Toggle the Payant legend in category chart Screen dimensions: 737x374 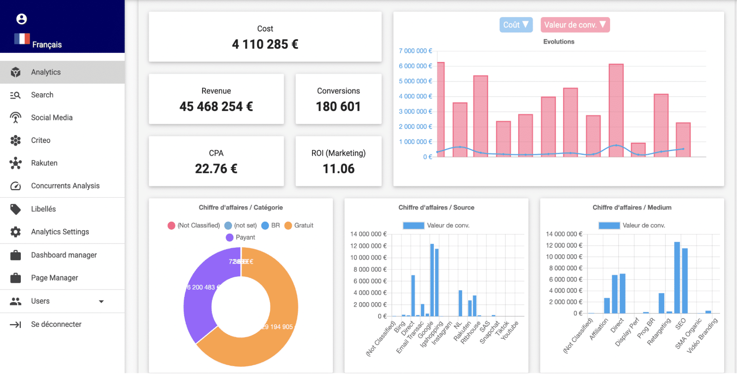[x=240, y=237]
